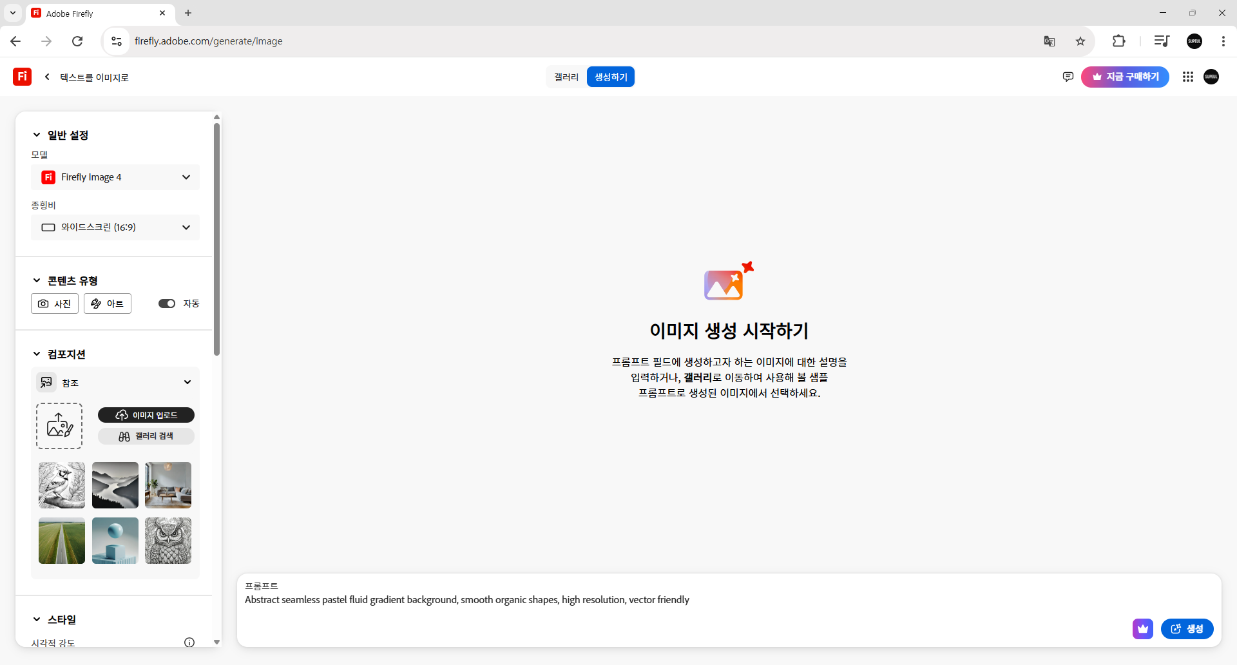This screenshot has width=1237, height=665.
Task: Select the bird sketch reference thumbnail
Action: 62,485
